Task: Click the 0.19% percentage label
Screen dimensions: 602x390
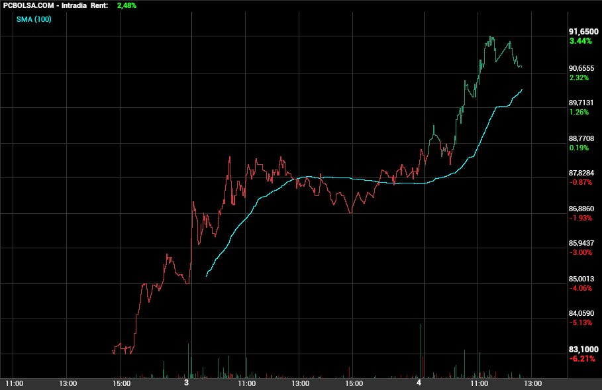Action: point(579,148)
